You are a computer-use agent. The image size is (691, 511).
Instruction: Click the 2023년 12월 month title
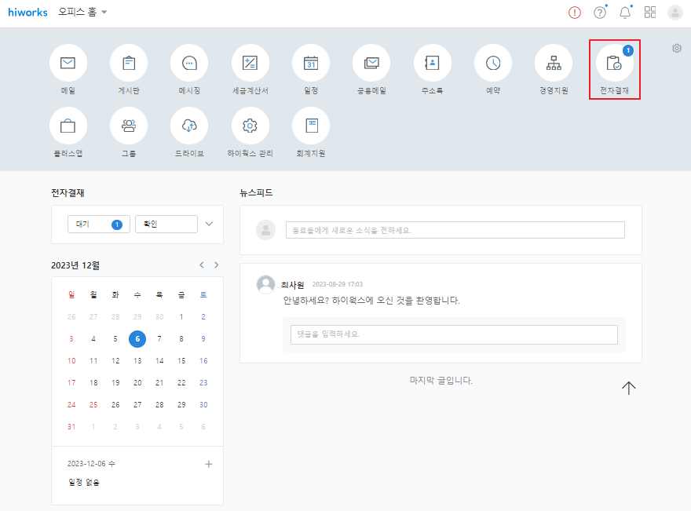[75, 265]
